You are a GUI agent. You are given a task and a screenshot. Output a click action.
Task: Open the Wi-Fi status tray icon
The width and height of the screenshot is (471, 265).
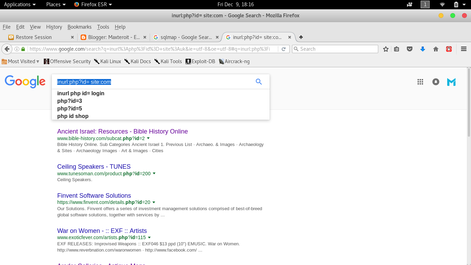pos(442,4)
